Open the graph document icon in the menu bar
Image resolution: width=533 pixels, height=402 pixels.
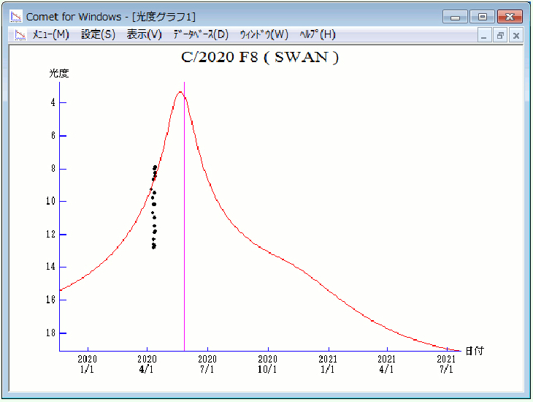[x=20, y=35]
